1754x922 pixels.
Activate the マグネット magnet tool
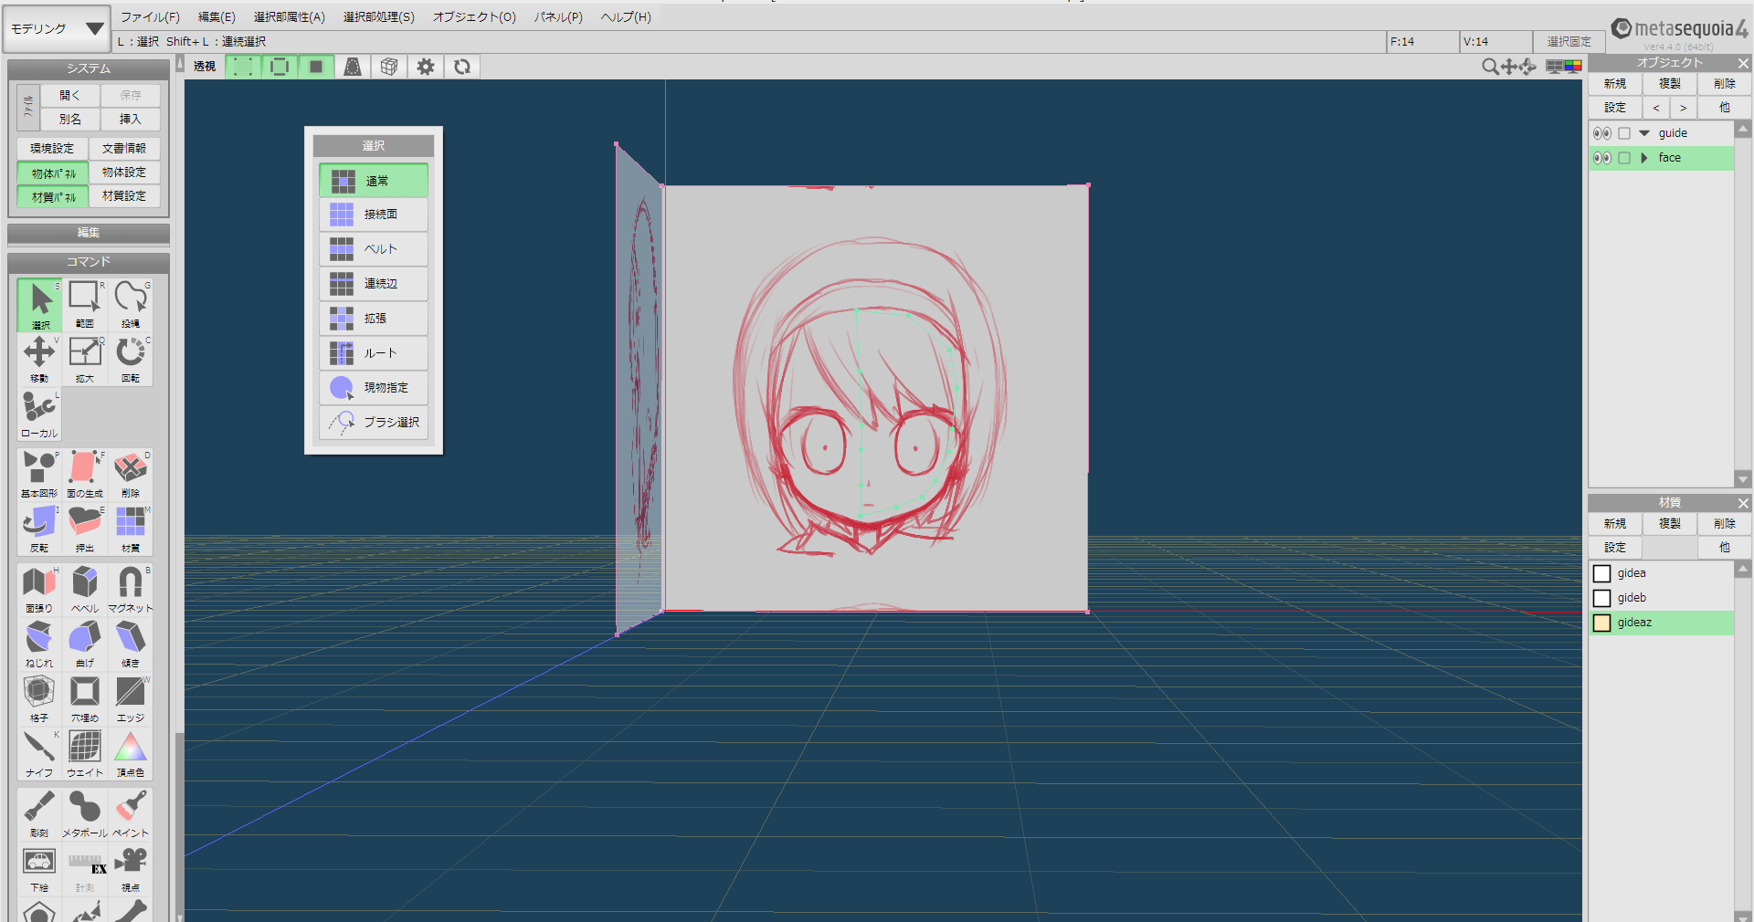click(131, 590)
